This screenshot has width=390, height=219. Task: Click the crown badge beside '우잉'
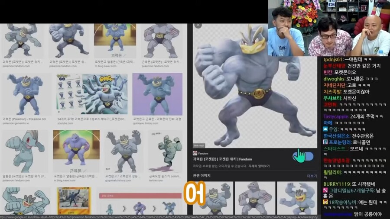pyautogui.click(x=325, y=129)
